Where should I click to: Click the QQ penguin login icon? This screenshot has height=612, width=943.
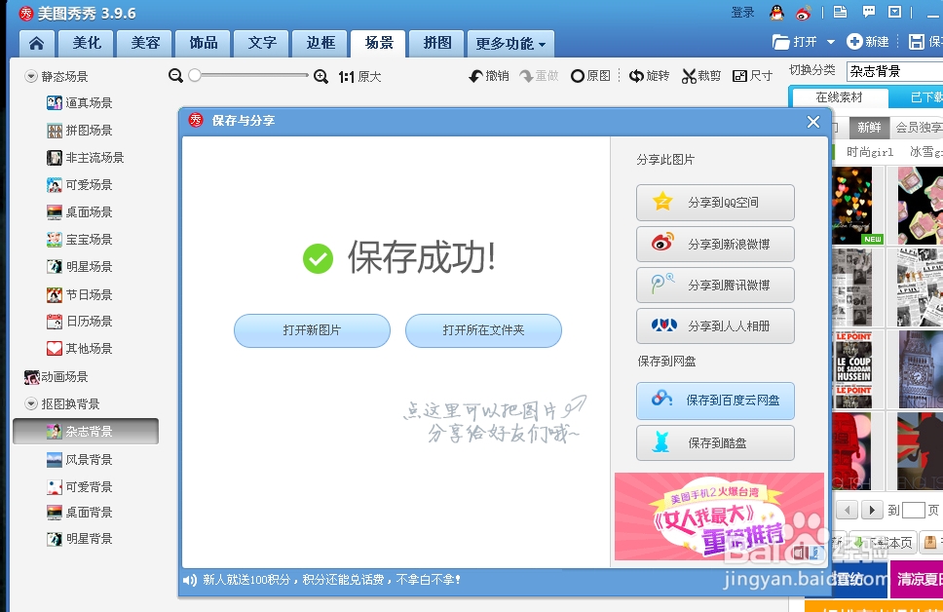coord(777,12)
